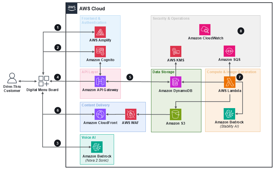Select the 'API Layer' group label
The width and height of the screenshot is (276, 171).
pyautogui.click(x=90, y=72)
